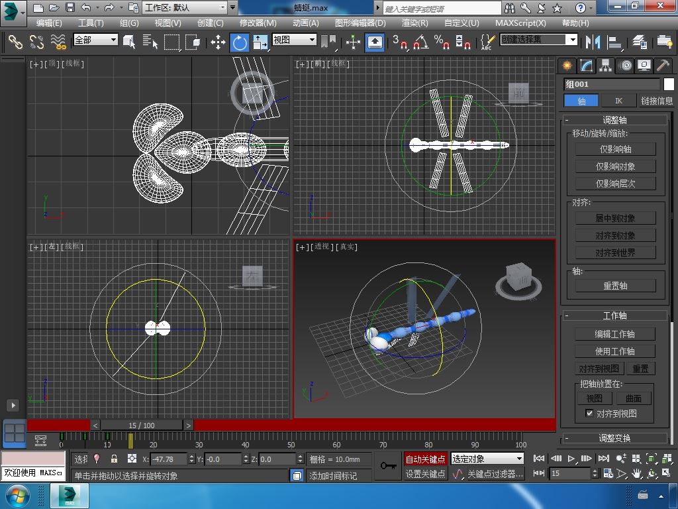The width and height of the screenshot is (678, 509).
Task: Open reference coordinate system dropdown 视图
Action: point(294,40)
